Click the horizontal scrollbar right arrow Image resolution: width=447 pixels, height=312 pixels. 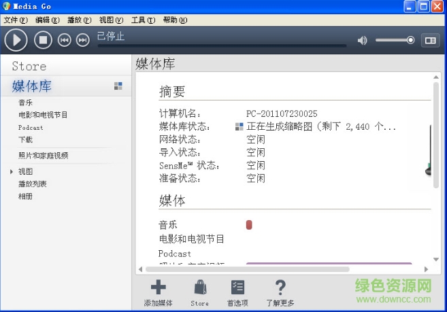pyautogui.click(x=426, y=269)
